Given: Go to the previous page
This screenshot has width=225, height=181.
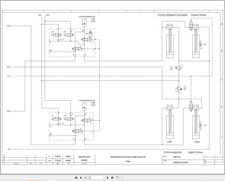Looking at the screenshot, I should [81, 178].
